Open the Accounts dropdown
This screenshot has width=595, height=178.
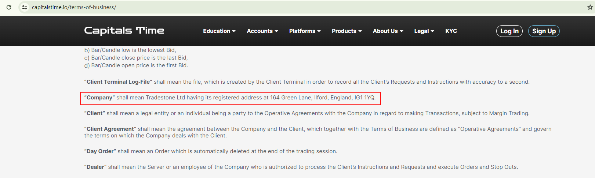point(262,31)
